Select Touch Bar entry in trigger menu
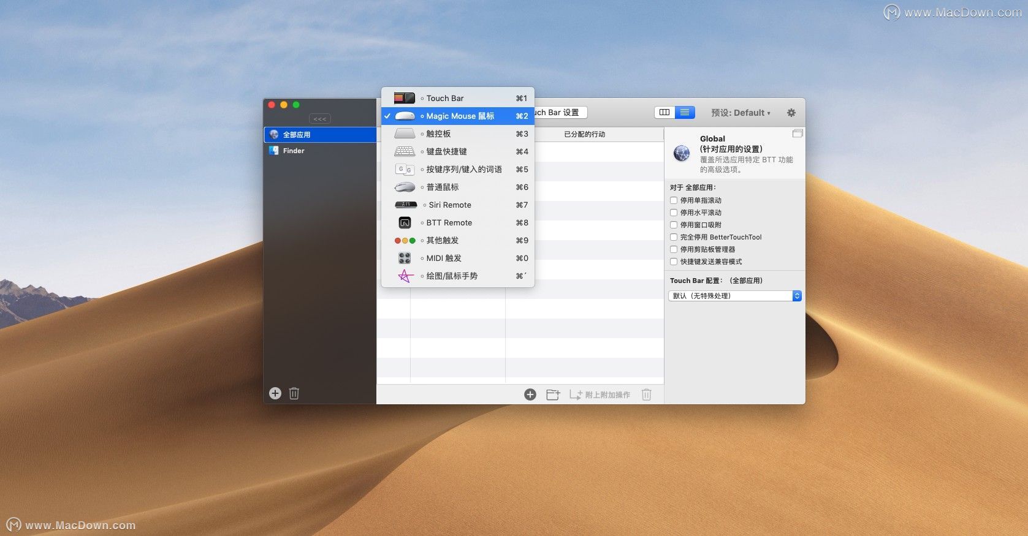The image size is (1028, 536). (x=458, y=98)
